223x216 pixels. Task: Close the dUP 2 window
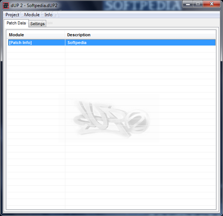212,4
